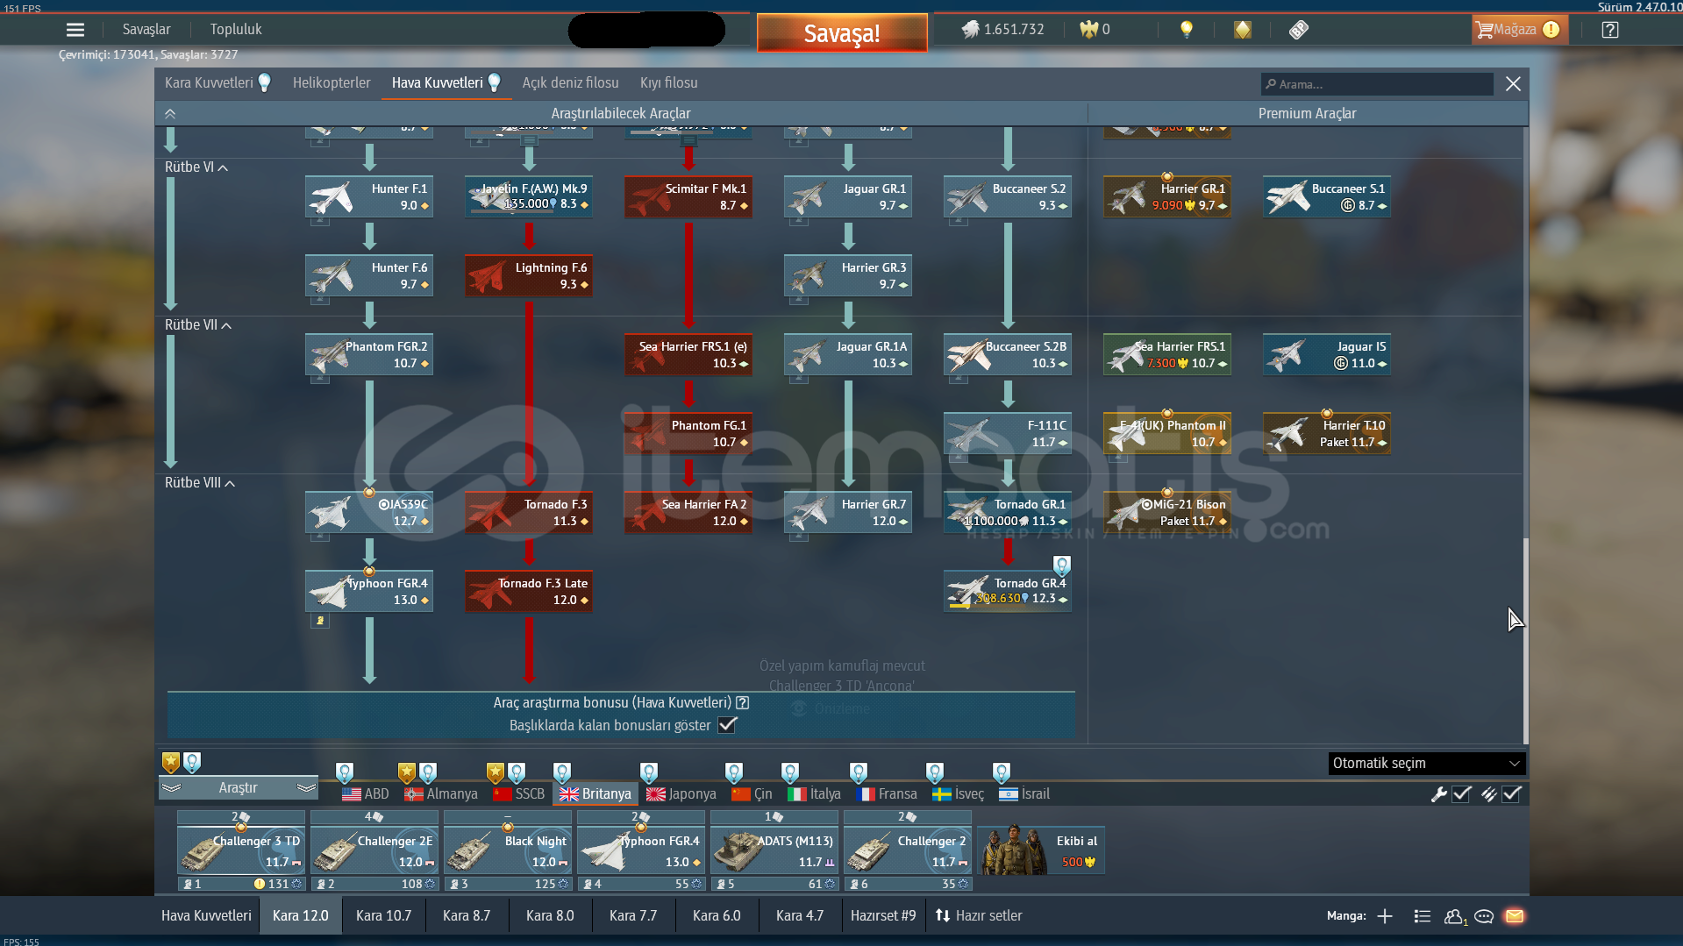1683x946 pixels.
Task: Click the silver lions currency balance
Action: pos(1002,30)
